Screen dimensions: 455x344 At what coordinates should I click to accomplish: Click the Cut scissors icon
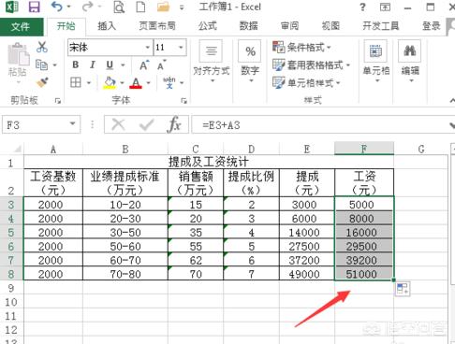tap(42, 47)
